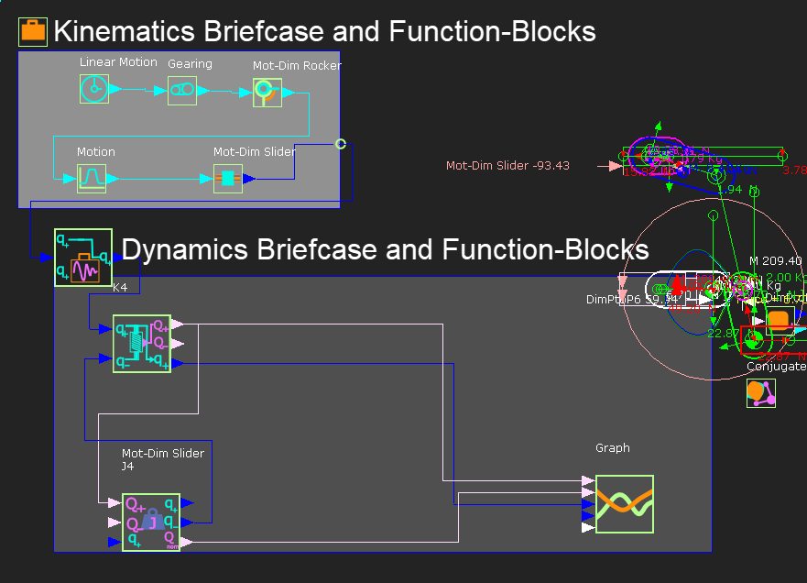Select the Gearing function block
The image size is (807, 583).
(x=180, y=89)
